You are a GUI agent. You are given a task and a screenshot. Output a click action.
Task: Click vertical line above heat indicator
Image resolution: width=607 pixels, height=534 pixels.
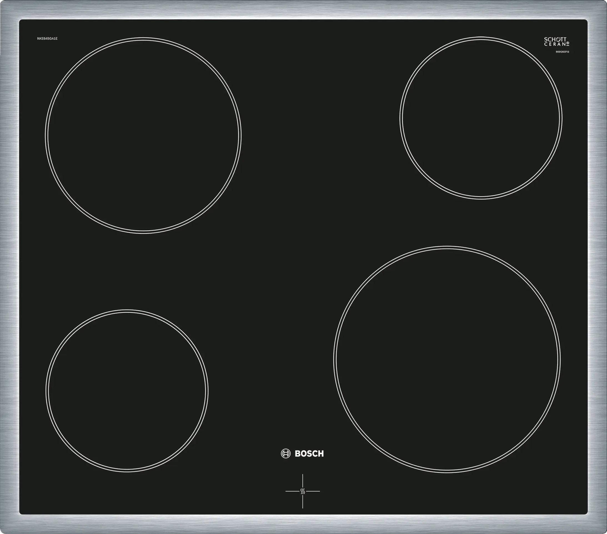(x=303, y=480)
